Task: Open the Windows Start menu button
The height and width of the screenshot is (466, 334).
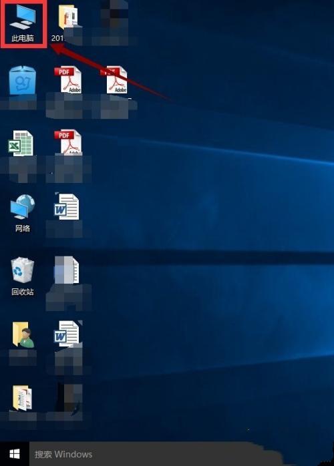Action: (15, 454)
